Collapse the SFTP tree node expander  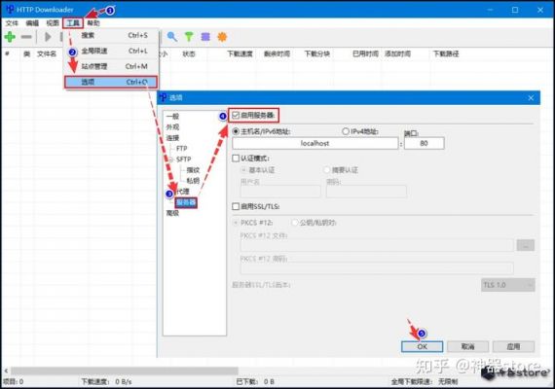tap(171, 159)
